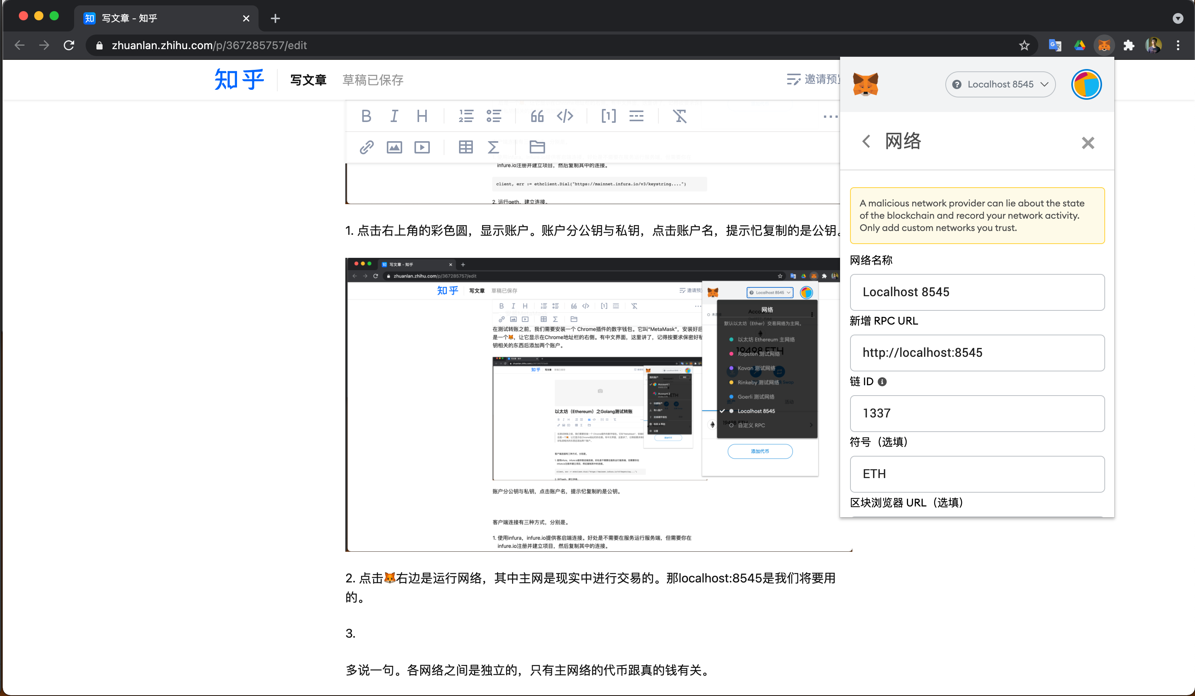Open a new browser tab
Screen dimensions: 1195x696
click(x=275, y=18)
